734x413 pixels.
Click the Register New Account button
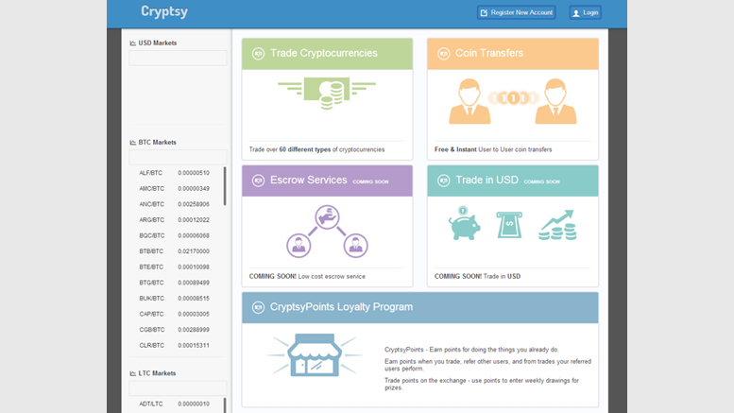[x=516, y=13]
